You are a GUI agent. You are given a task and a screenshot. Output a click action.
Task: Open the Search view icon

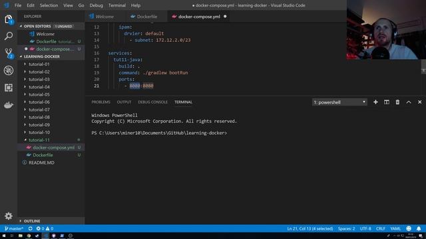pyautogui.click(x=9, y=36)
